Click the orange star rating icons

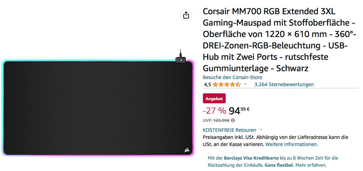point(227,84)
